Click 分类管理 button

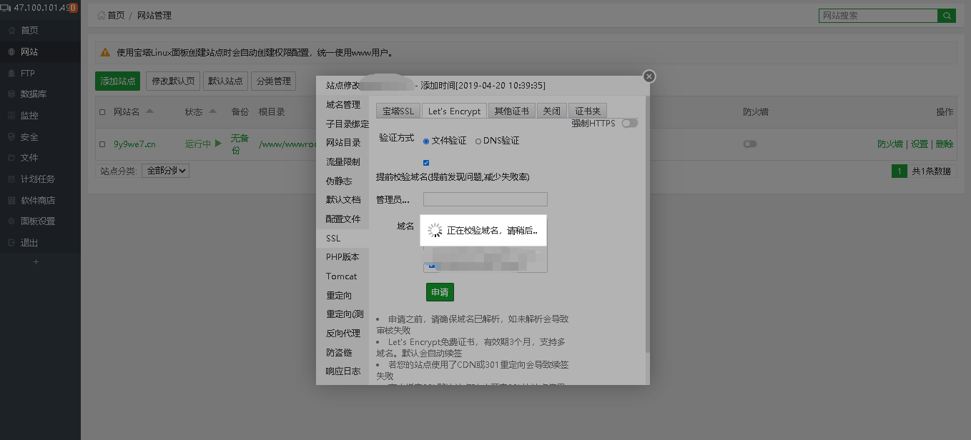point(273,81)
